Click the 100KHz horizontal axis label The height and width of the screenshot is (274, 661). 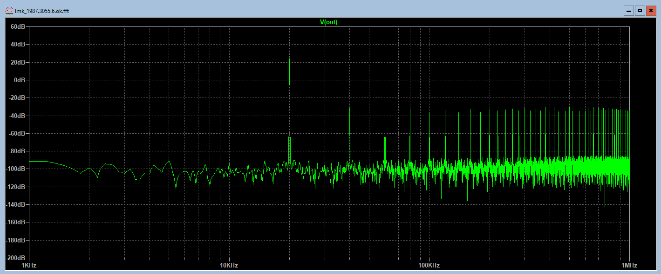pos(429,266)
